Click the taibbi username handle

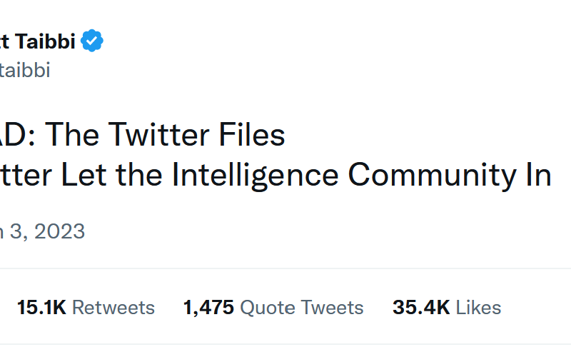[x=25, y=71]
